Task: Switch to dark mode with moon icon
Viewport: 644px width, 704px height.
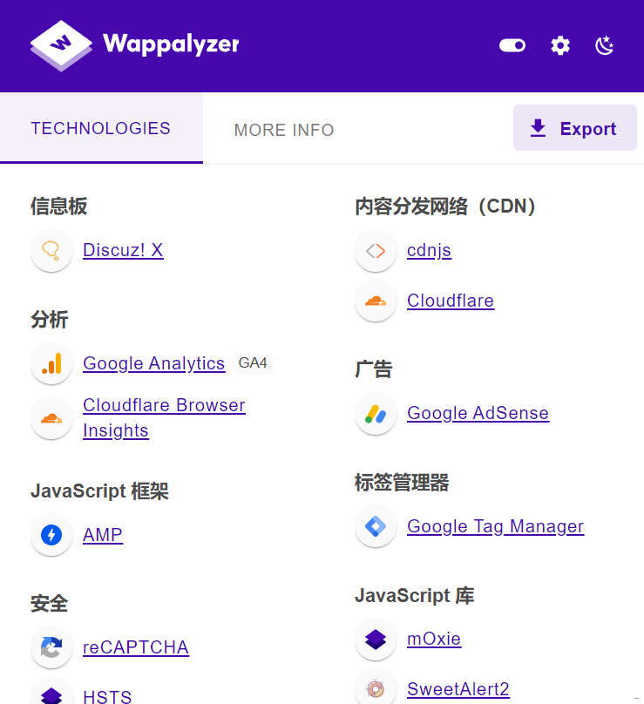Action: pyautogui.click(x=604, y=45)
